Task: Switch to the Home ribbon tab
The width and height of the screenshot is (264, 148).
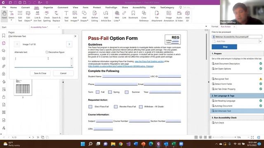Action: pos(13,7)
